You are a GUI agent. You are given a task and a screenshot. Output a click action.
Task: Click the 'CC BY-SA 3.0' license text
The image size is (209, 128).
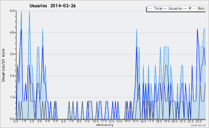pyautogui.click(x=198, y=125)
